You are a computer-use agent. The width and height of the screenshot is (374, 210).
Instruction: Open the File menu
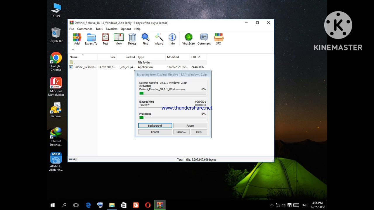click(72, 29)
